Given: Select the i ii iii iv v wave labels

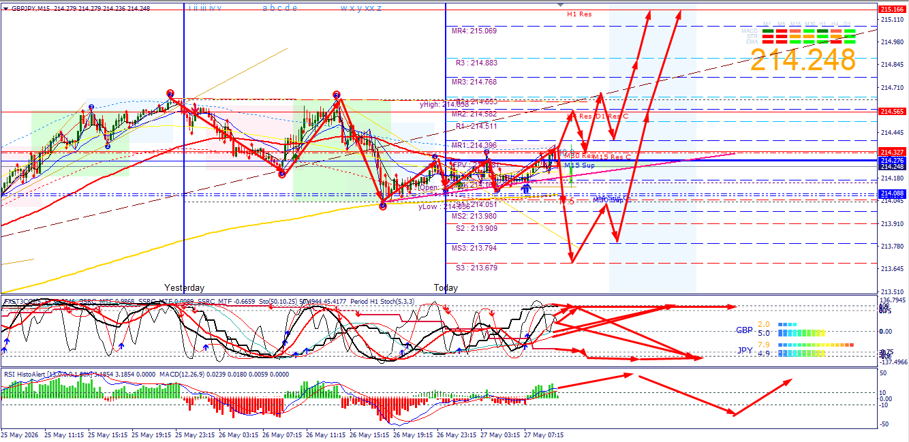Looking at the screenshot, I should point(205,8).
